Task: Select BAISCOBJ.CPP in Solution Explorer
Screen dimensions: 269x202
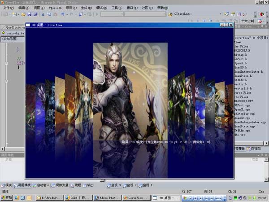Action: click(244, 101)
